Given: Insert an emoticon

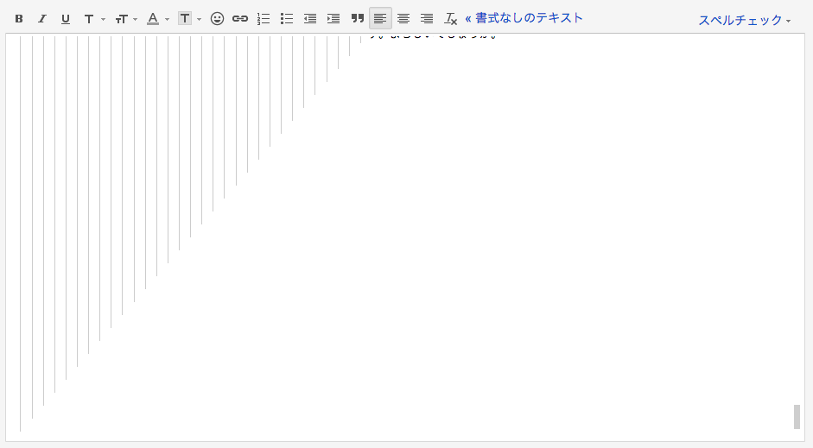Looking at the screenshot, I should pyautogui.click(x=217, y=18).
